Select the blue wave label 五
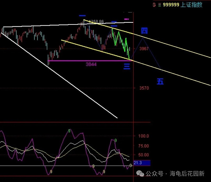 coord(160,82)
